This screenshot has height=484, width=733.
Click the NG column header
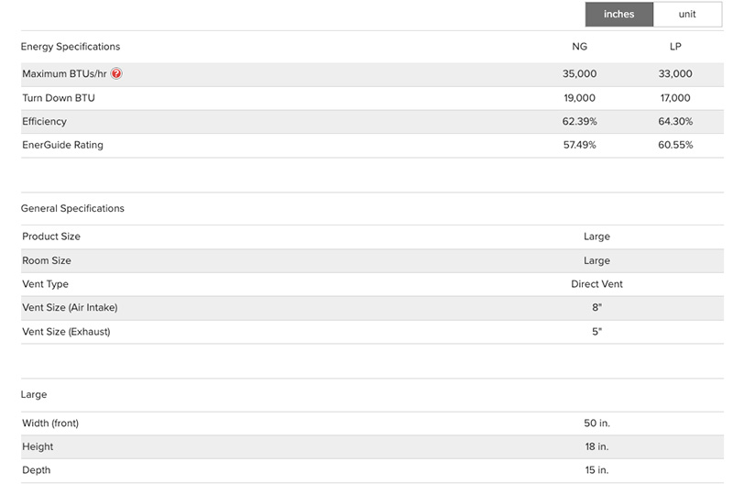click(579, 46)
